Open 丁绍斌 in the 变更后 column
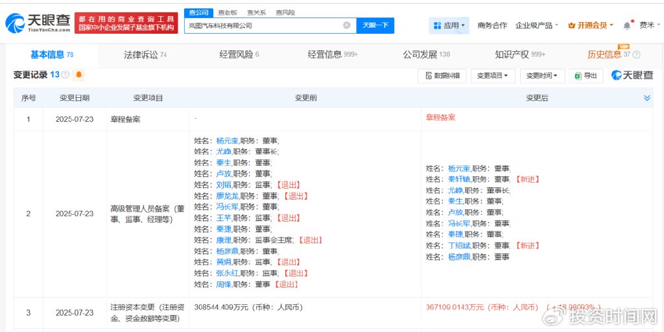 click(459, 246)
